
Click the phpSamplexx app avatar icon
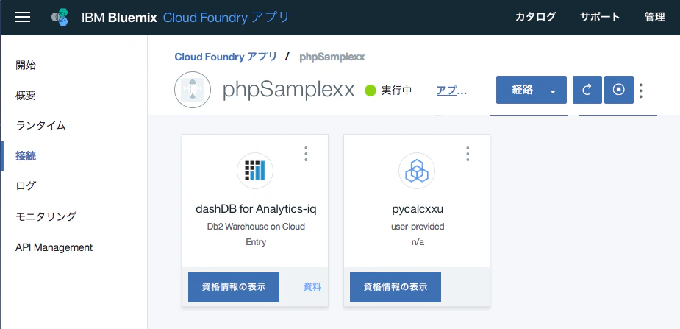coord(193,90)
